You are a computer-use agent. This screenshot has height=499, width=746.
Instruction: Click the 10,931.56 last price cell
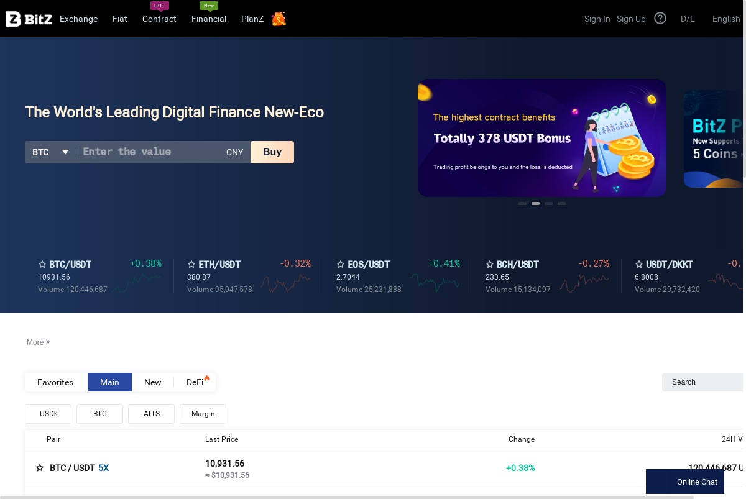click(x=224, y=464)
